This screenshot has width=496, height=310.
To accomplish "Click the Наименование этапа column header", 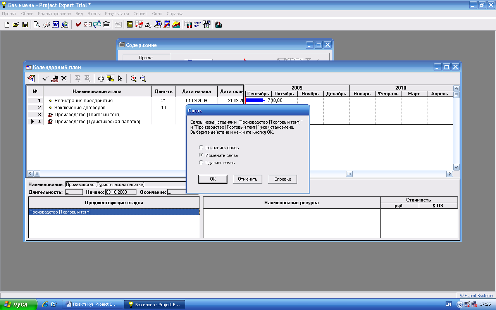I will pos(97,91).
